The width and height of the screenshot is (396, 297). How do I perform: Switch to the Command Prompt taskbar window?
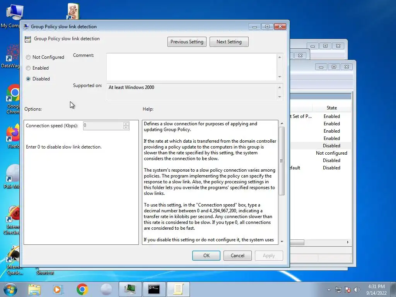(154, 289)
